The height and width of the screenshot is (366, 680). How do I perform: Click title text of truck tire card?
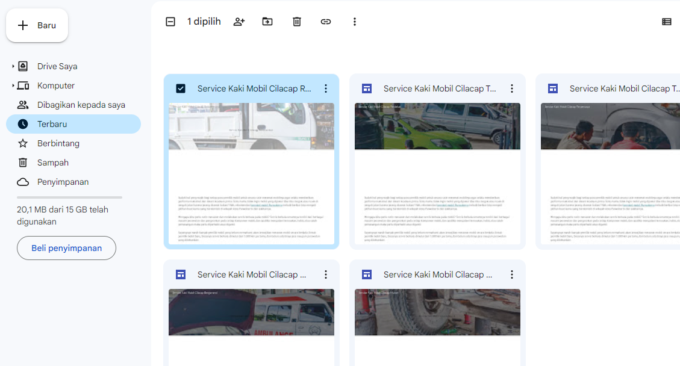(438, 274)
